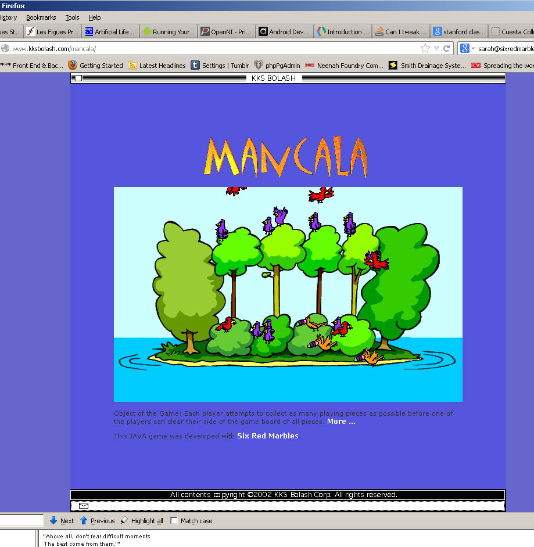Image resolution: width=534 pixels, height=547 pixels.
Task: Find Previous match button
Action: [x=98, y=521]
